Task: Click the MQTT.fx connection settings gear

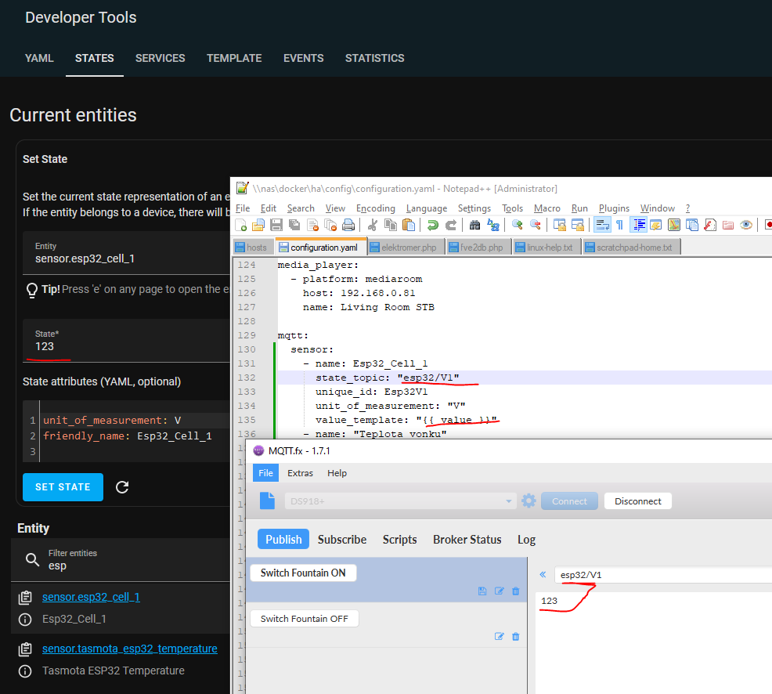Action: pyautogui.click(x=528, y=501)
